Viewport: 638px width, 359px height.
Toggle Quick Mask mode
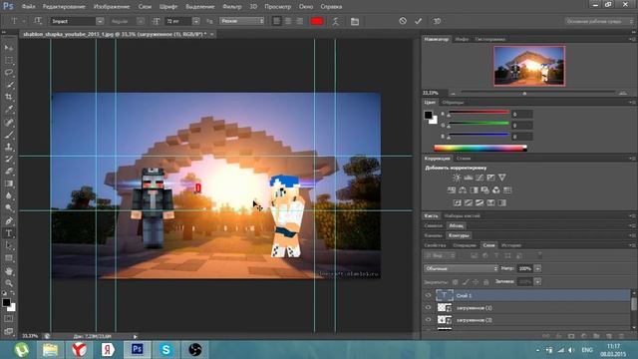coord(9,319)
